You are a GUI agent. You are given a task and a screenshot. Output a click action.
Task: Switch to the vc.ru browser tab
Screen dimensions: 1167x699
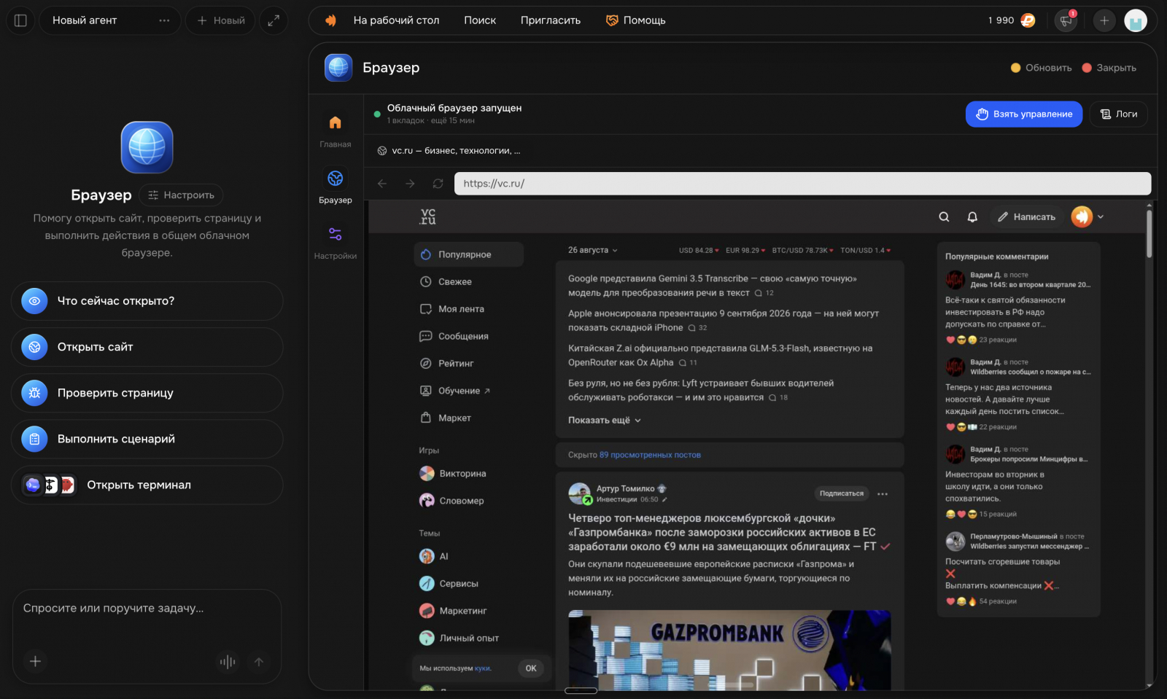449,151
